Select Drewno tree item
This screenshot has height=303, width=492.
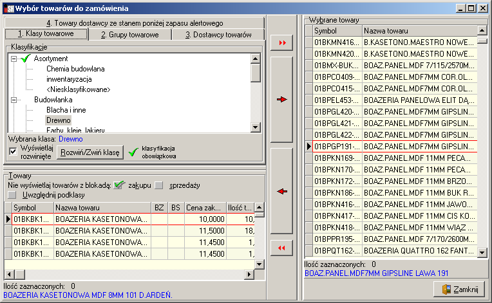pos(59,120)
